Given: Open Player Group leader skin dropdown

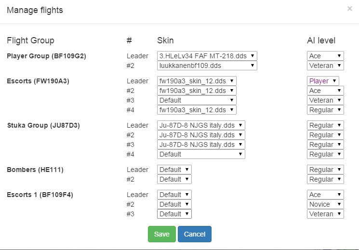Looking at the screenshot, I should point(207,56).
